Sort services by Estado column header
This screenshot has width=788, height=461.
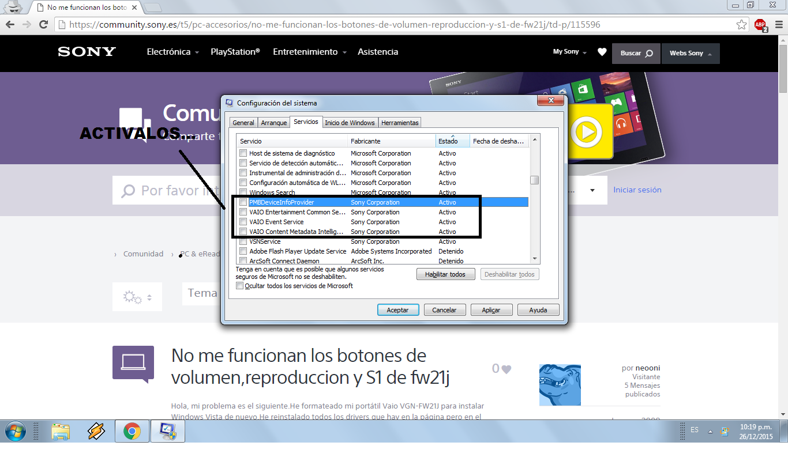[453, 141]
